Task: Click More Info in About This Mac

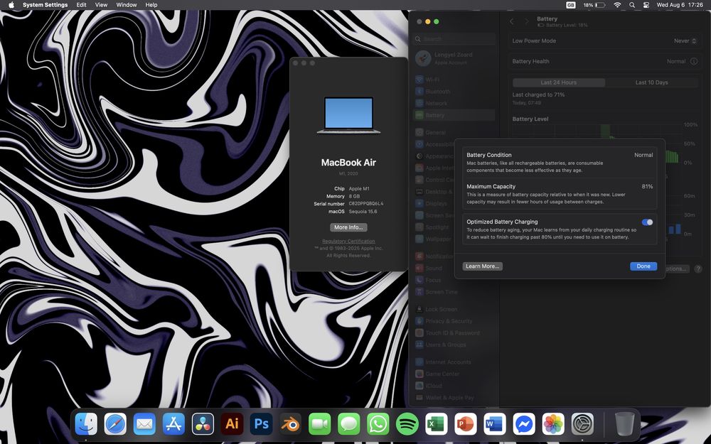Action: [348, 227]
